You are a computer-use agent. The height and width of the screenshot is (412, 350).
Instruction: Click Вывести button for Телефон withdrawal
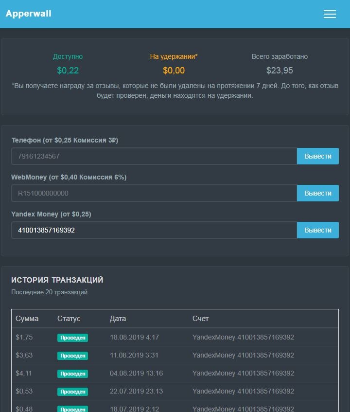tap(318, 156)
